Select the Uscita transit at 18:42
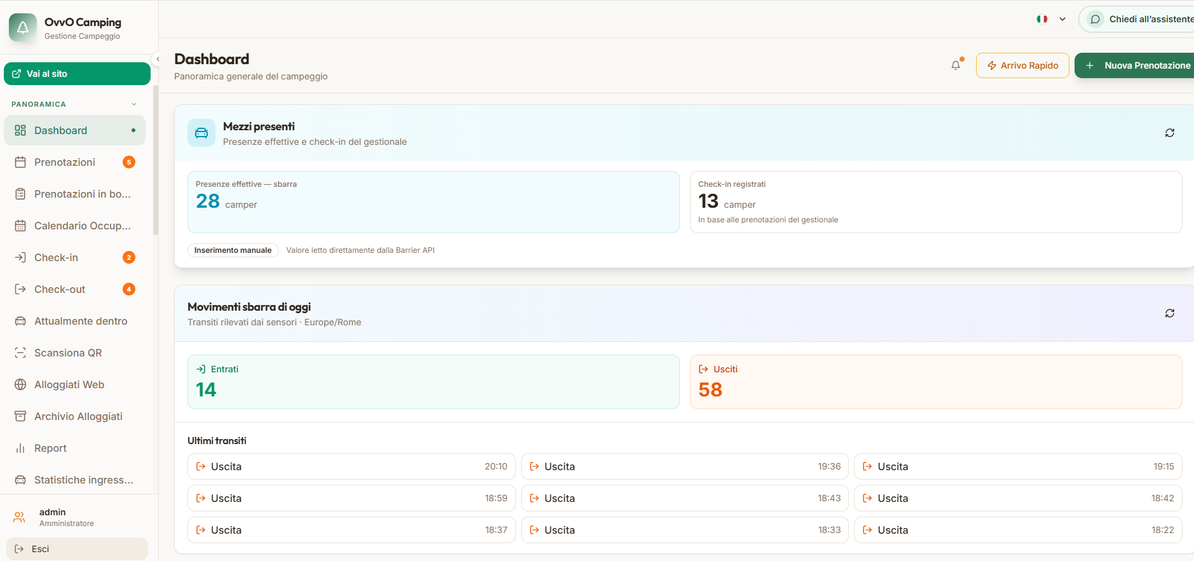This screenshot has width=1194, height=561. point(1018,498)
